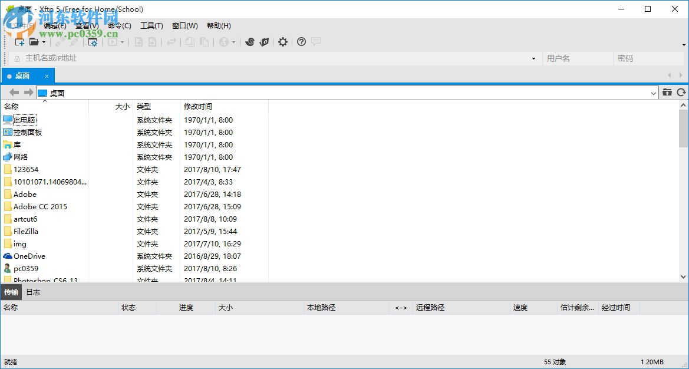The height and width of the screenshot is (369, 689).
Task: Create a new session from the toolbar
Action: tap(18, 42)
